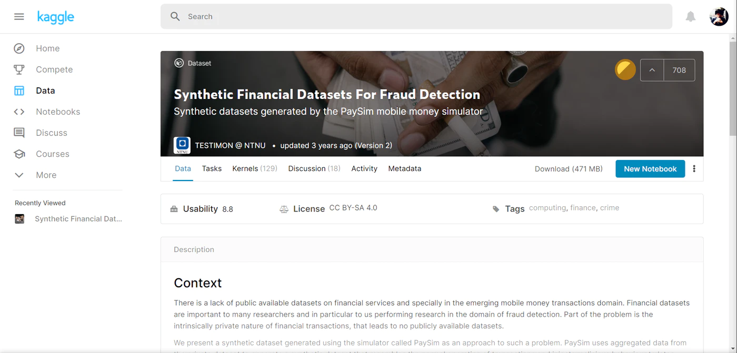
Task: Open the user profile avatar menu
Action: click(x=719, y=17)
